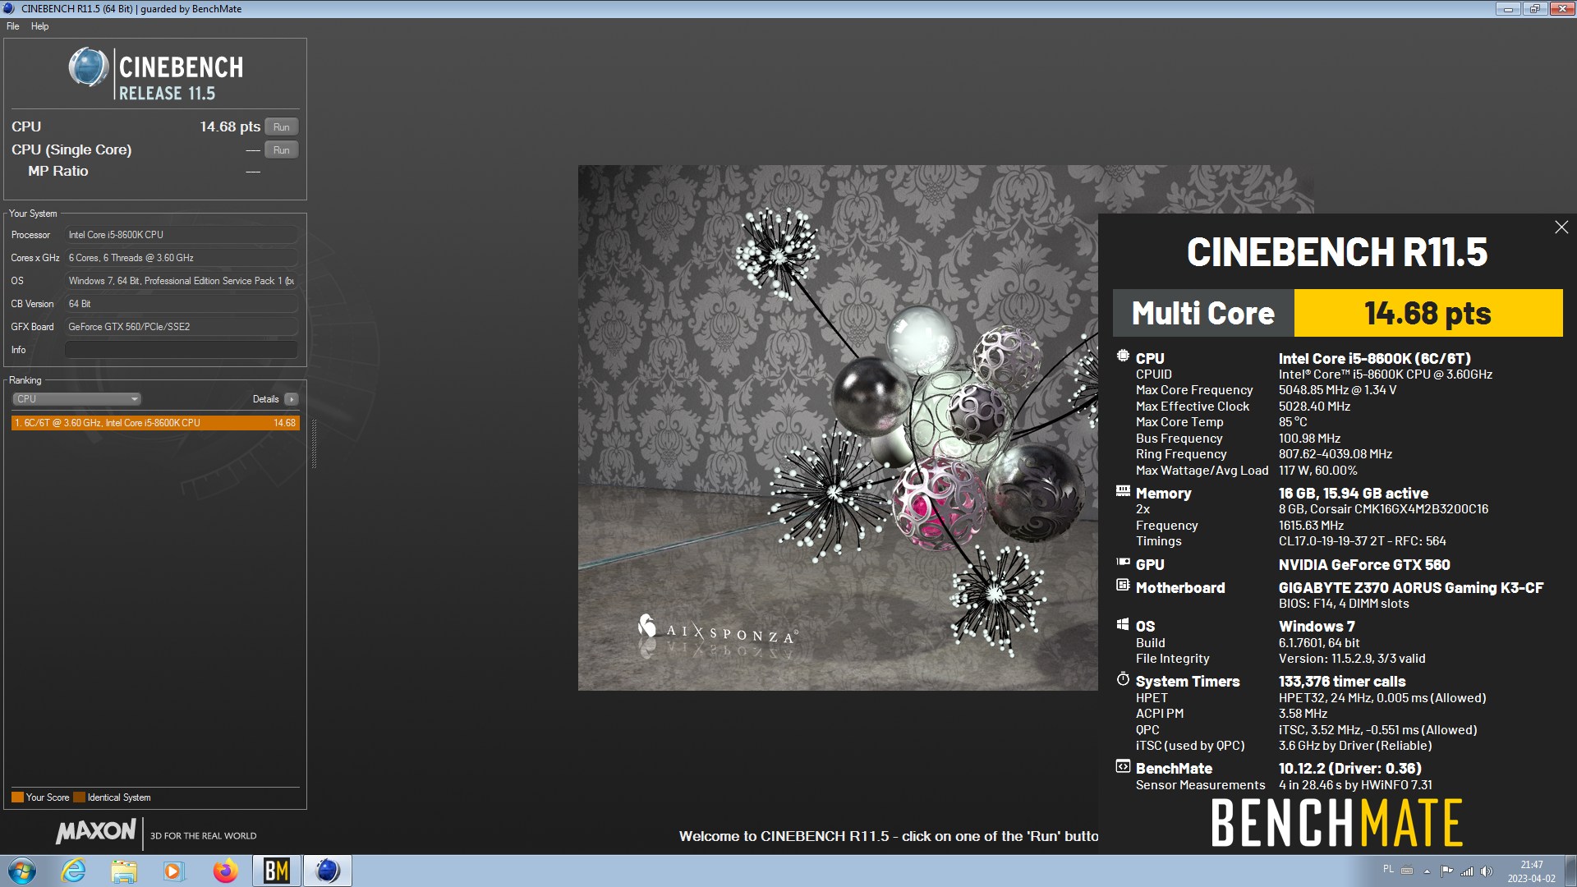
Task: Click the '133,376 timer calls' text
Action: [1341, 682]
